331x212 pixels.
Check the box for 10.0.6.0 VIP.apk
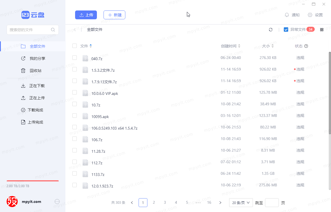75,92
